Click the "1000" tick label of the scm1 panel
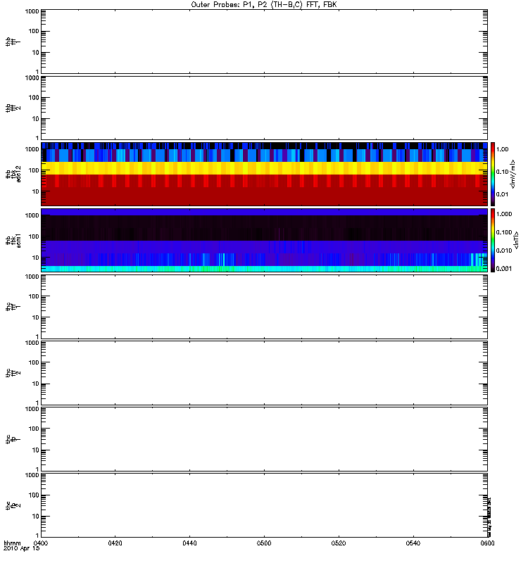Screen dimensions: 528x563 click(32, 215)
